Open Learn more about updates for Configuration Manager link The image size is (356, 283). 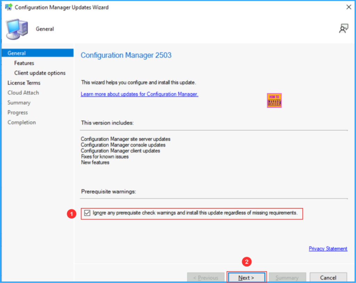click(139, 94)
